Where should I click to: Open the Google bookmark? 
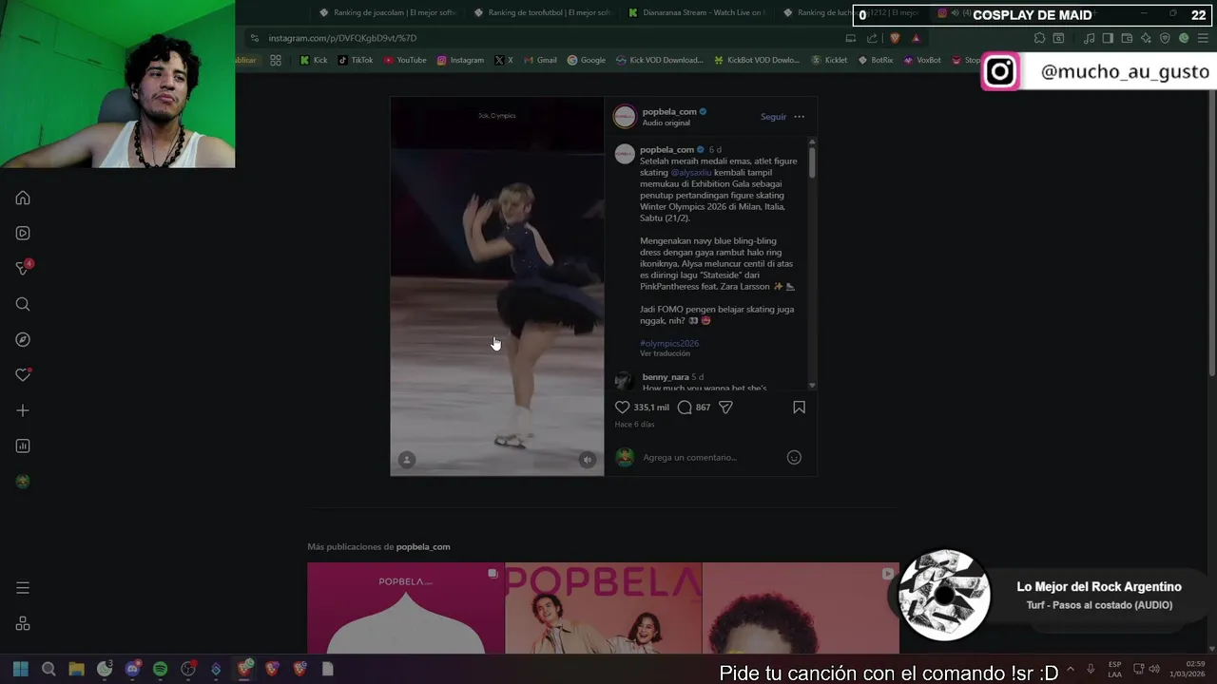coord(586,60)
